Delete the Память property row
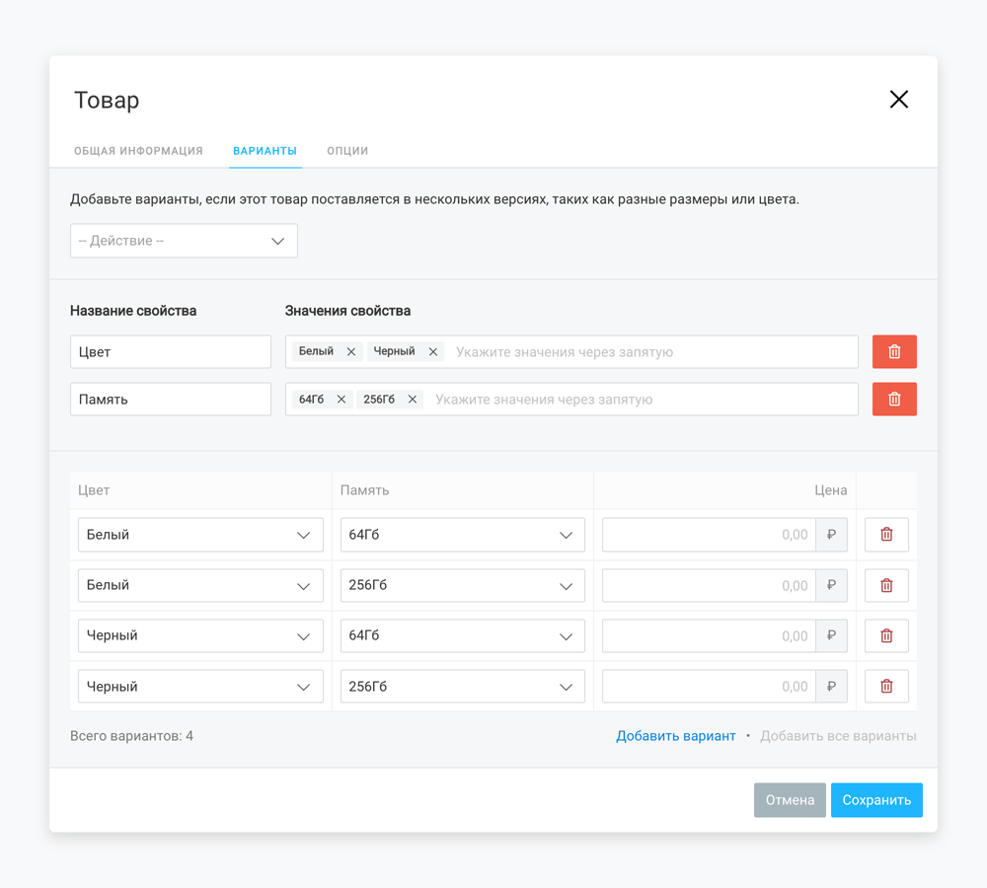Viewport: 987px width, 888px height. (x=894, y=400)
